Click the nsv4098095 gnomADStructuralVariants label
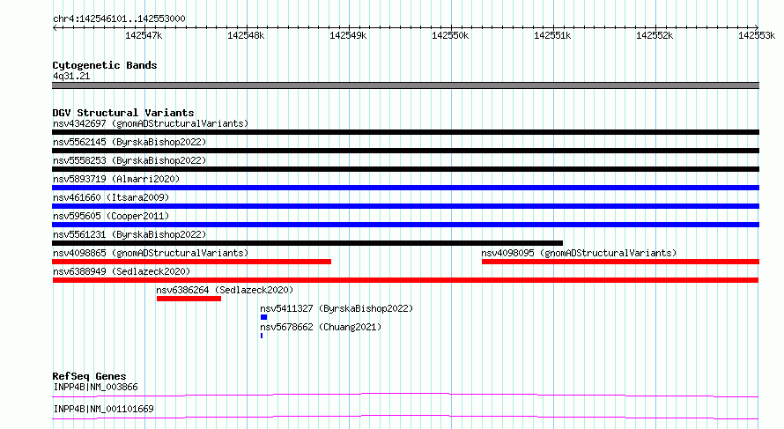Screen dimensions: 784x429 (579, 253)
